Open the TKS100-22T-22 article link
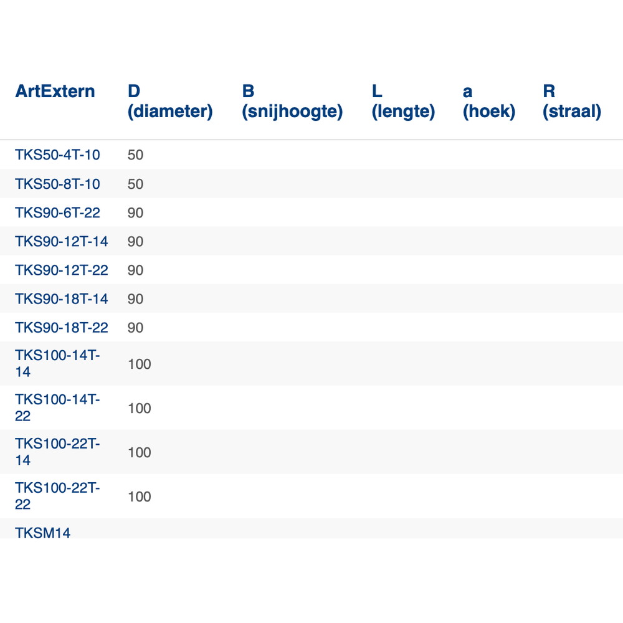623x623 pixels. [x=57, y=497]
